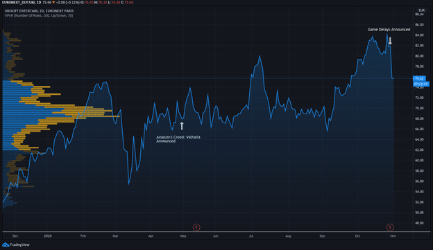Open the EUR currency selector
This screenshot has width=433, height=250.
click(x=421, y=10)
